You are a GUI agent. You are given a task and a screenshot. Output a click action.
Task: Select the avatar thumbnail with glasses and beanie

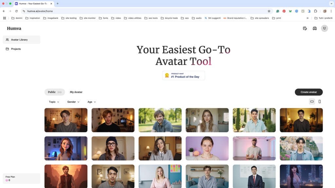[x=113, y=148]
